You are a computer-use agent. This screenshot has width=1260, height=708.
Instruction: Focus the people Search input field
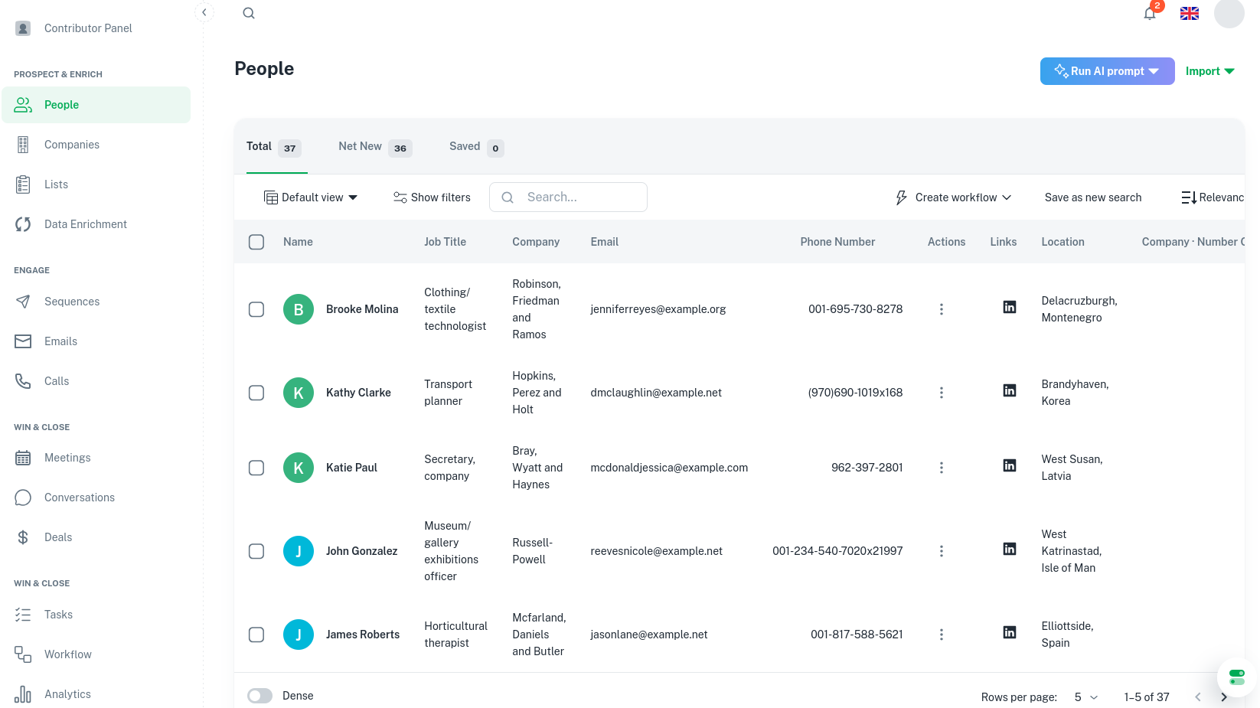568,197
